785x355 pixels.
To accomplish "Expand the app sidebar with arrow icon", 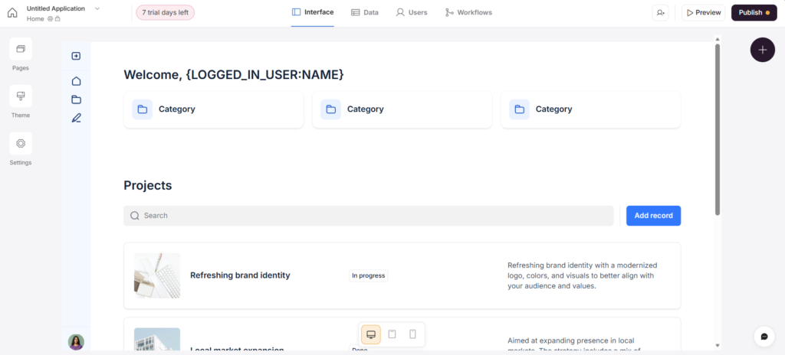I will pyautogui.click(x=76, y=56).
